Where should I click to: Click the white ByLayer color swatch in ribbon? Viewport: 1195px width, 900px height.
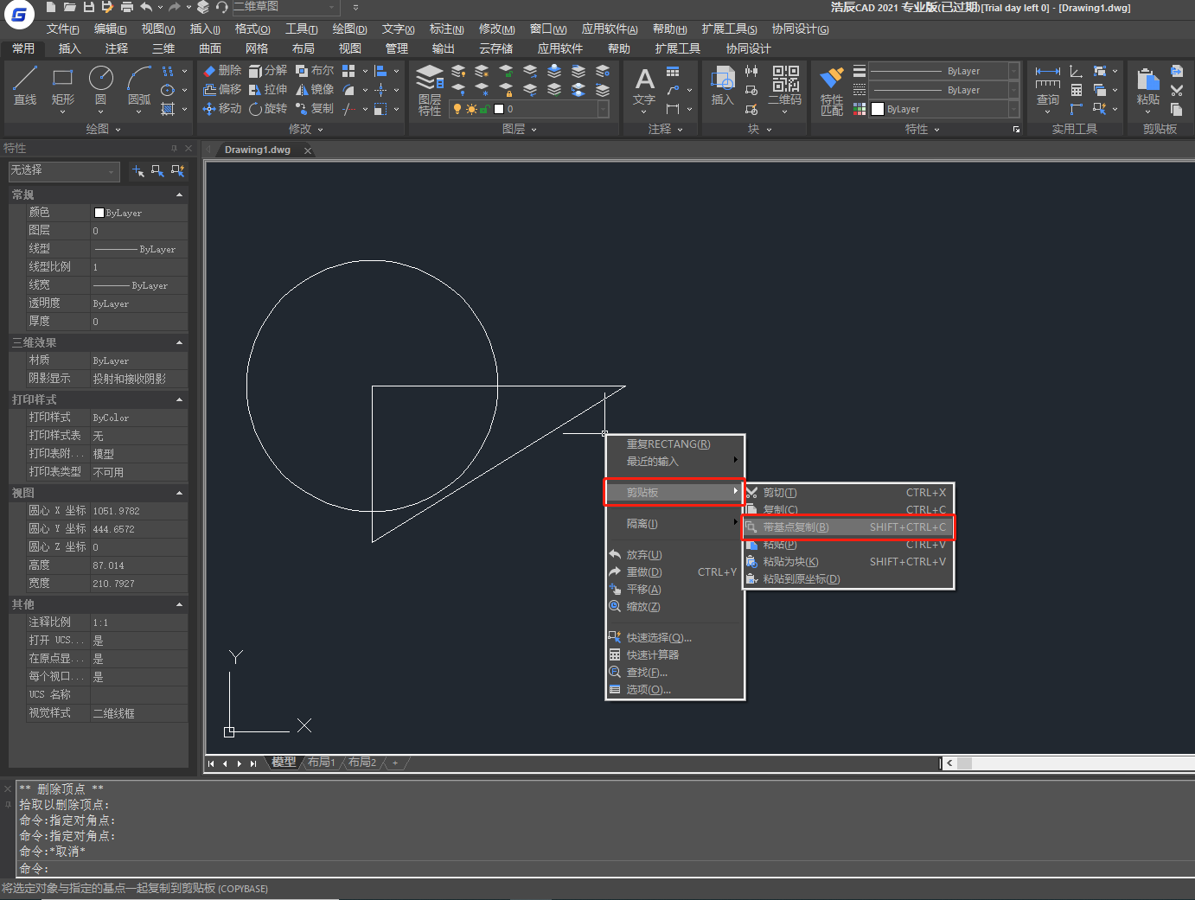point(878,109)
